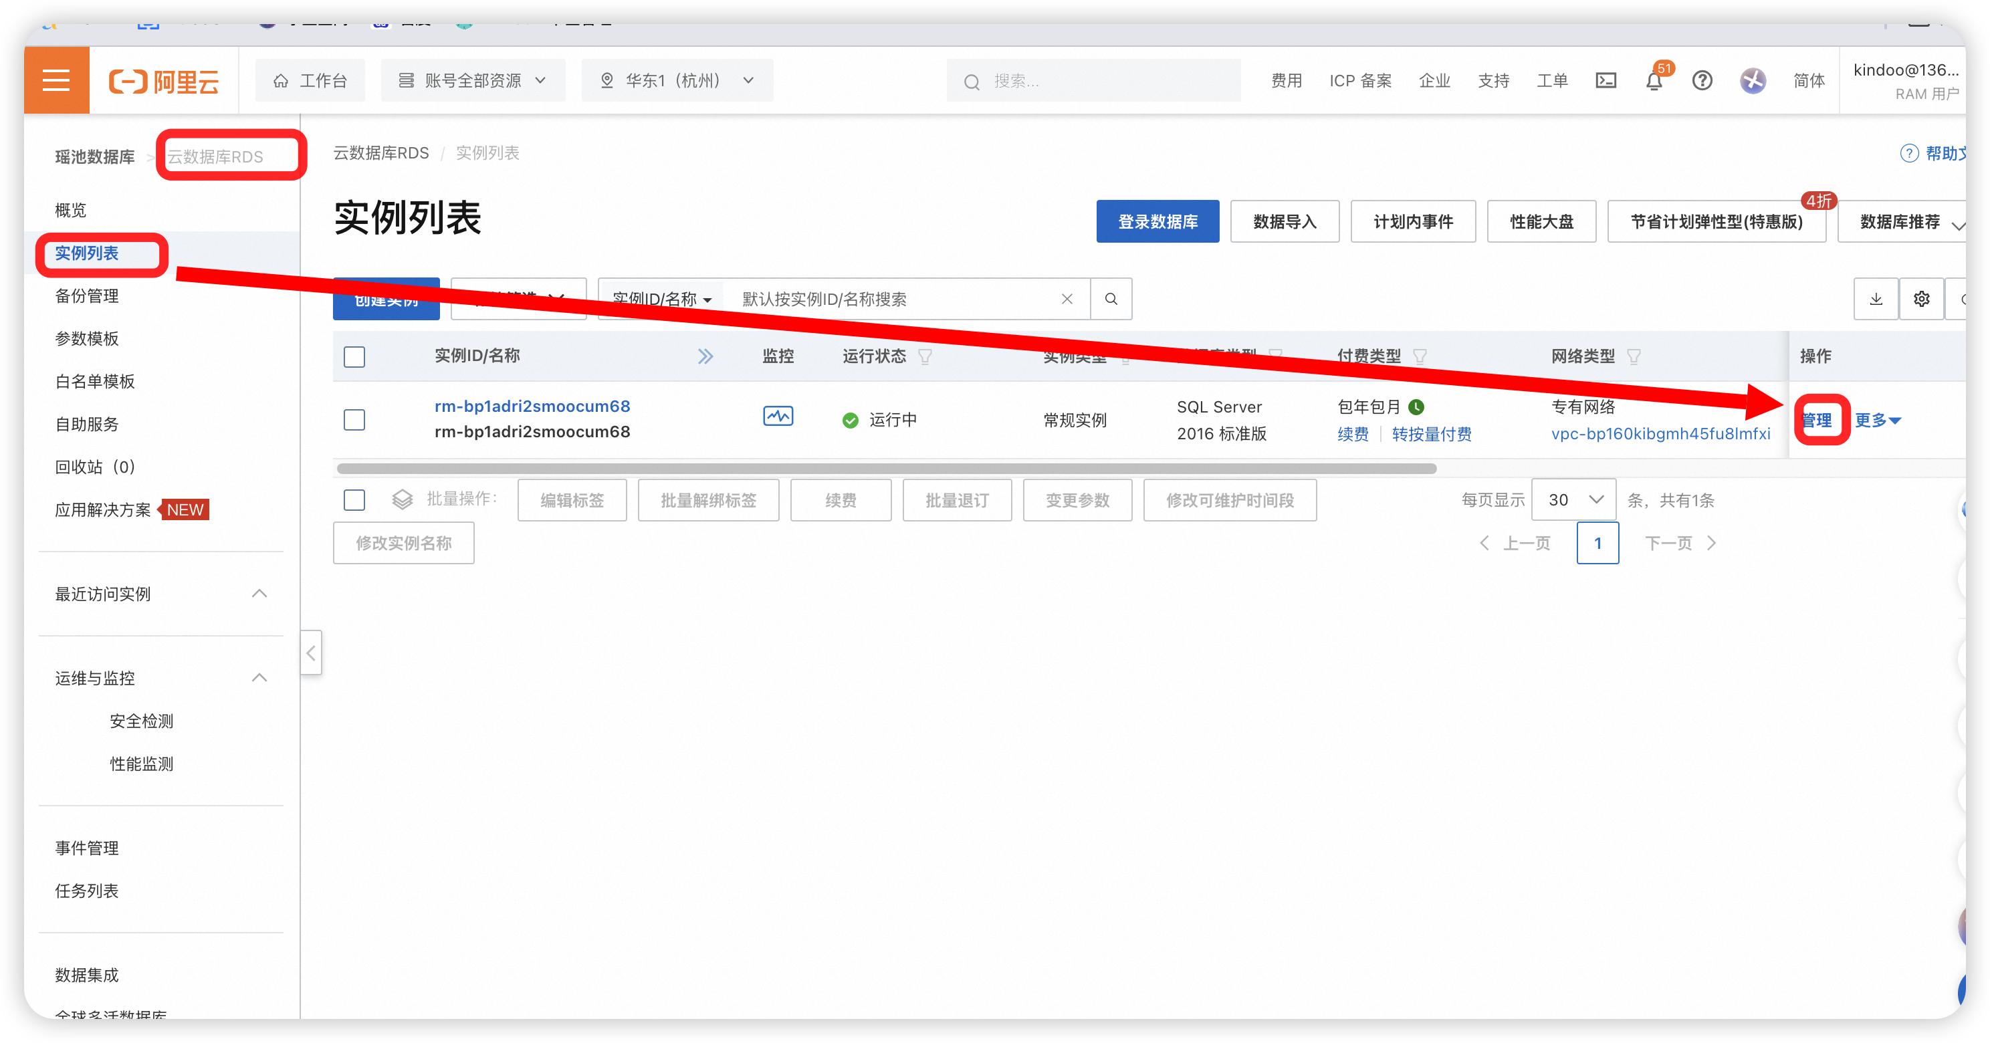Viewport: 1990px width, 1043px height.
Task: Collapse 最近访问实例 section
Action: (259, 593)
